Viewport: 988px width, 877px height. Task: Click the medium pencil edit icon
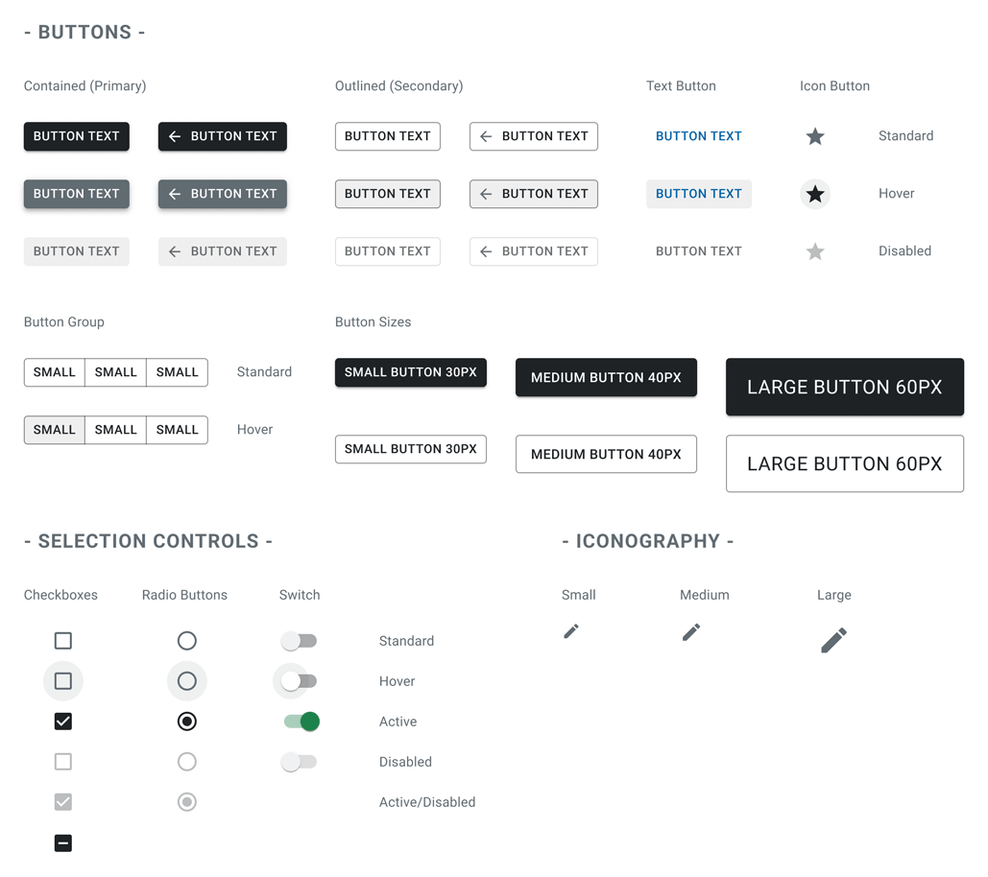pyautogui.click(x=691, y=632)
